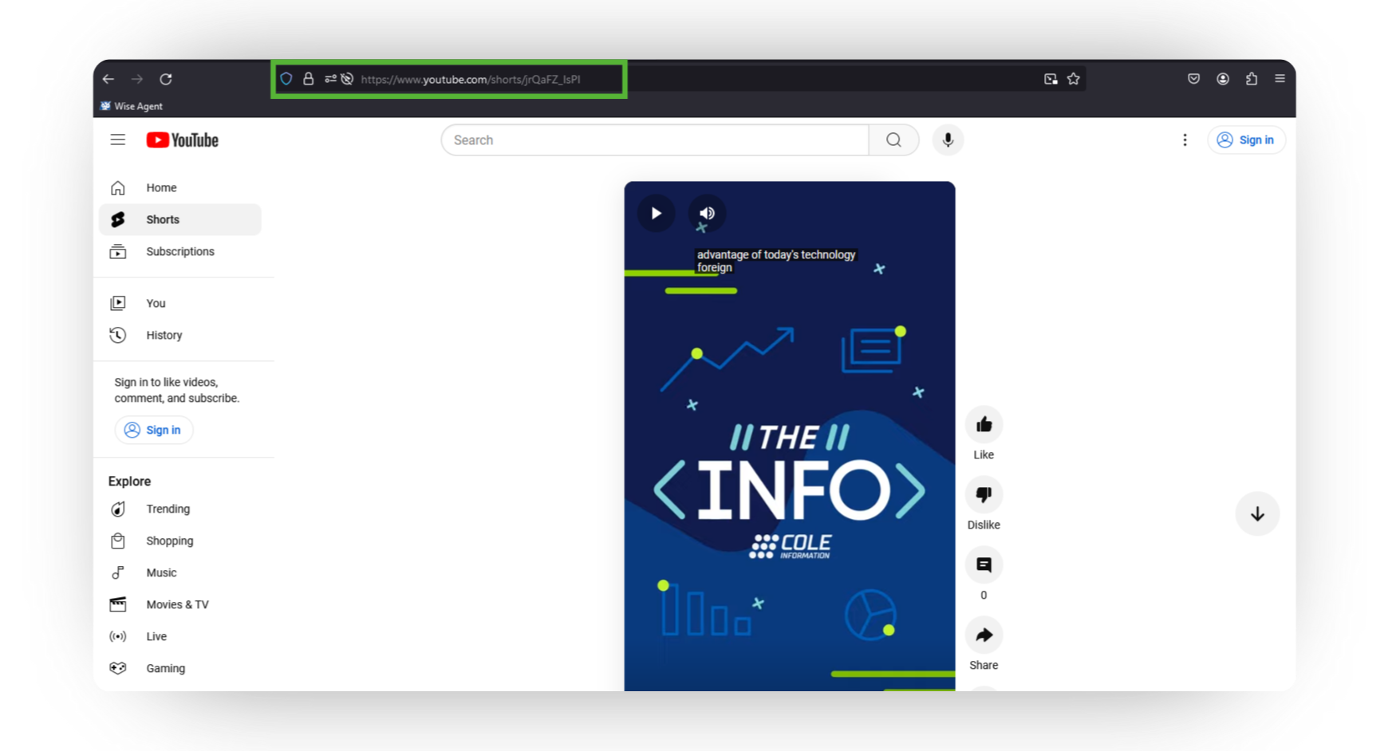Open You in the sidebar
The width and height of the screenshot is (1392, 751).
pyautogui.click(x=180, y=304)
